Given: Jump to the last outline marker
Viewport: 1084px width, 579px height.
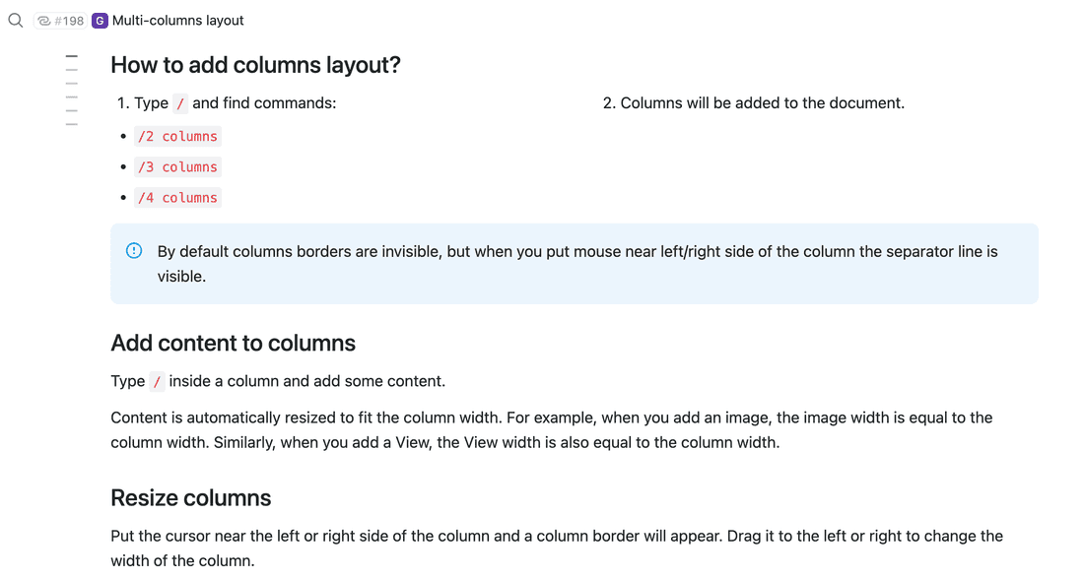Looking at the screenshot, I should (x=71, y=124).
